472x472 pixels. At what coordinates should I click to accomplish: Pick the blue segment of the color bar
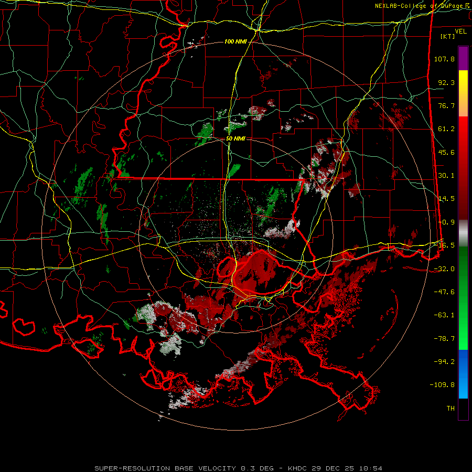point(463,374)
